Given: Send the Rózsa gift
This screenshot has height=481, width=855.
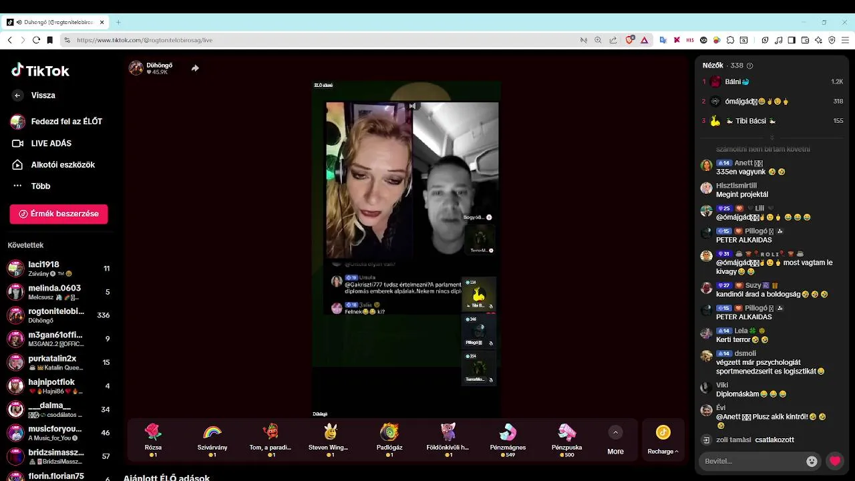Looking at the screenshot, I should pyautogui.click(x=153, y=440).
